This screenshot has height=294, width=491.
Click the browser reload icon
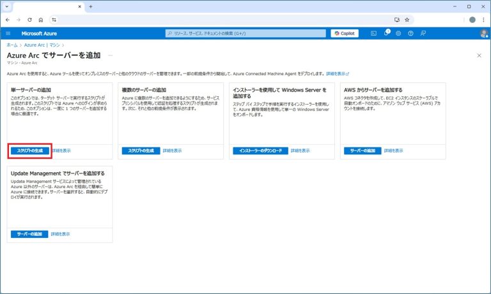(29, 20)
